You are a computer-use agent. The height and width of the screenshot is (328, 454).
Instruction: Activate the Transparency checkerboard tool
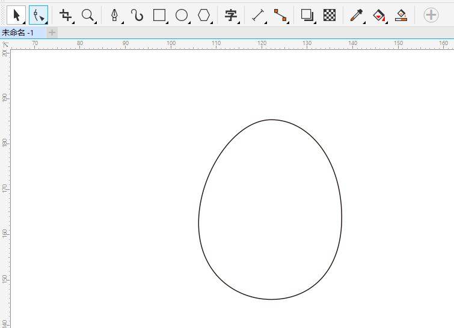pyautogui.click(x=330, y=15)
